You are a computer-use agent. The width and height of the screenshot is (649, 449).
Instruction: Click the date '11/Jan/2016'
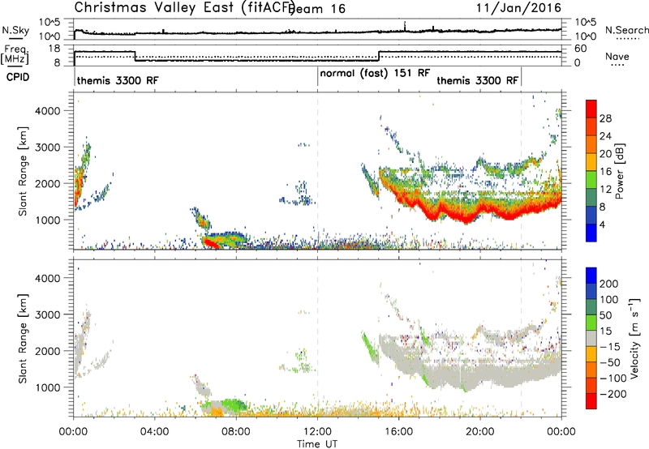519,7
